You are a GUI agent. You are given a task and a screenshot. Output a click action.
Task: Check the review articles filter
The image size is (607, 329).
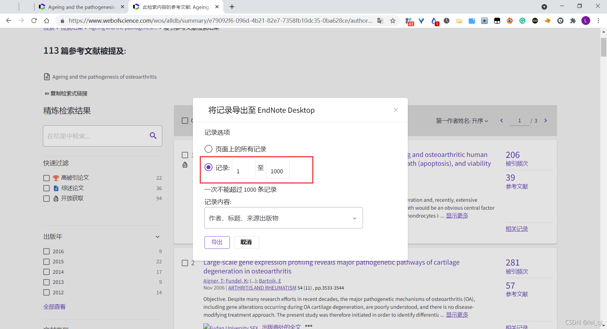46,188
